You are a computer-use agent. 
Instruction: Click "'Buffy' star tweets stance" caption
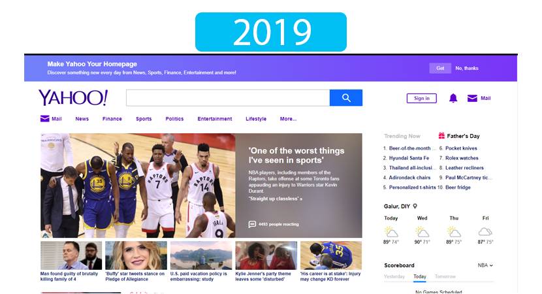tap(135, 276)
